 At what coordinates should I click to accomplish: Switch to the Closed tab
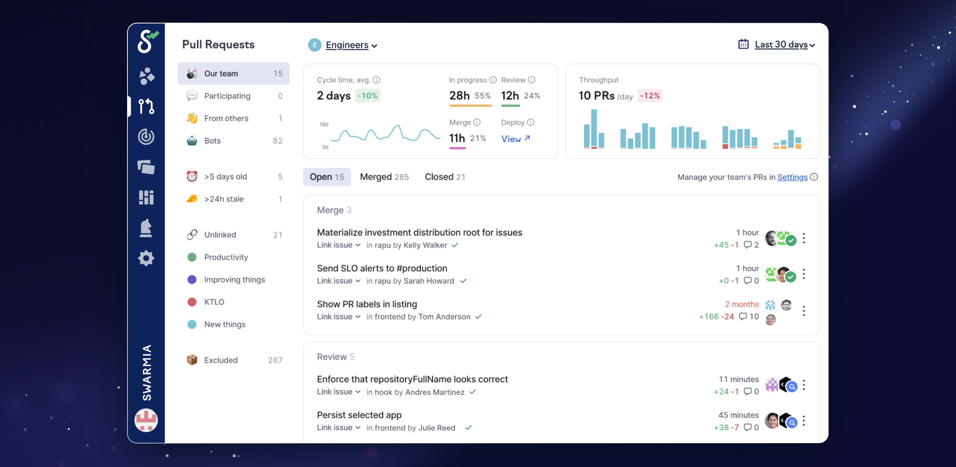pyautogui.click(x=445, y=177)
